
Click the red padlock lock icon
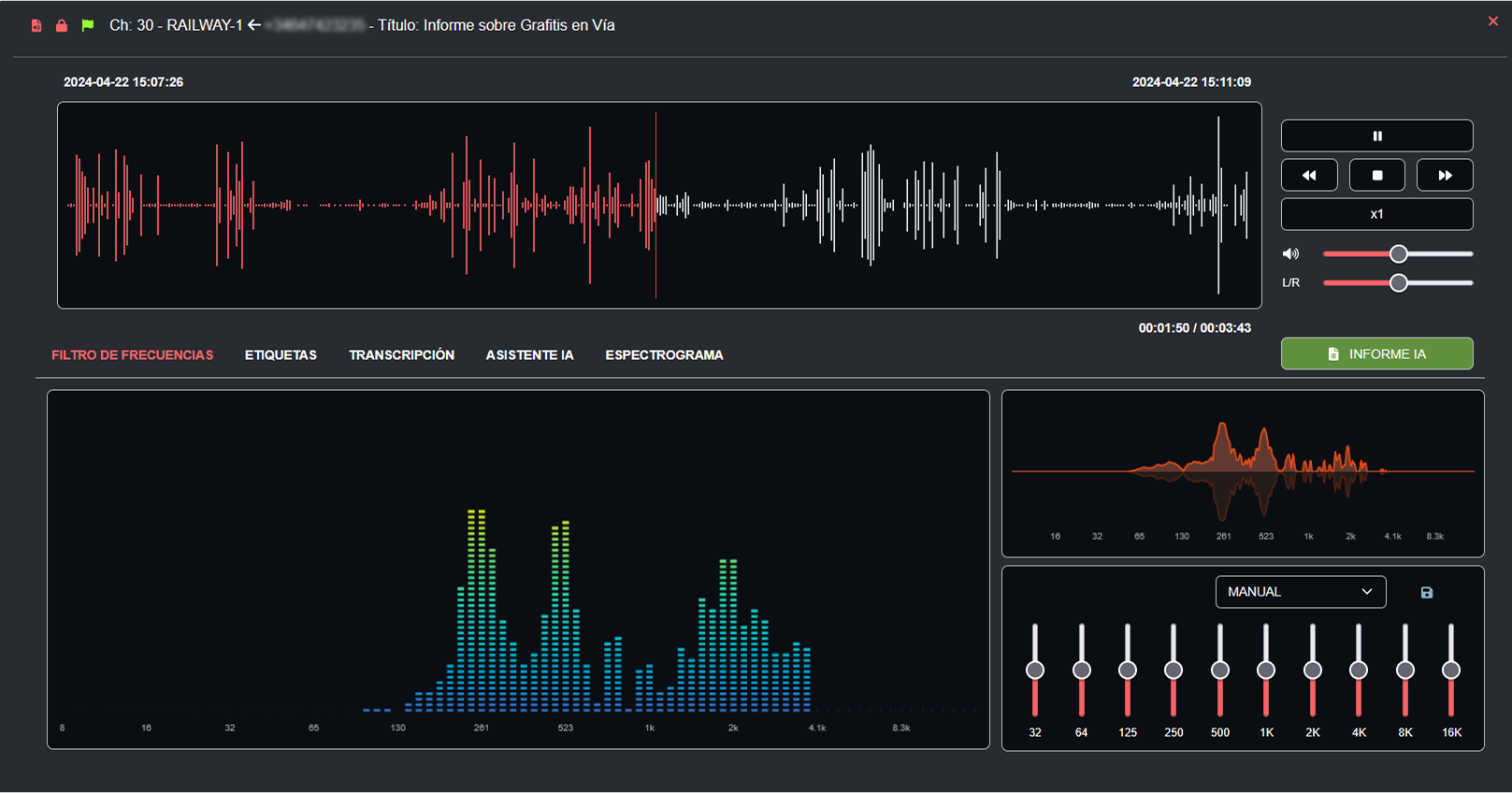pyautogui.click(x=62, y=26)
